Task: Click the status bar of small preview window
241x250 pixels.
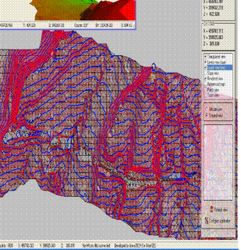Action: (67, 25)
